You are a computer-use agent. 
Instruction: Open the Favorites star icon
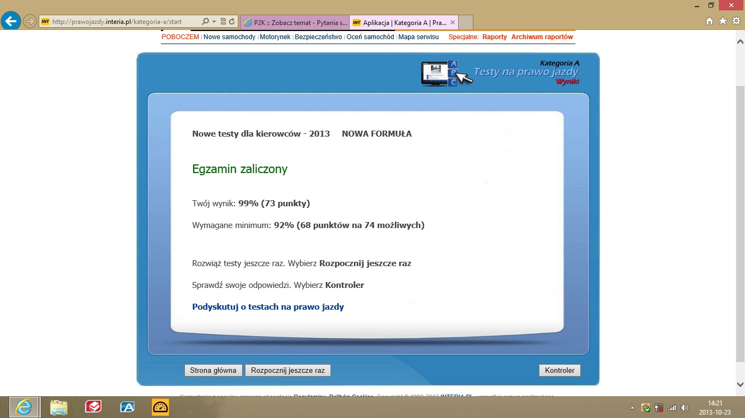[x=723, y=21]
